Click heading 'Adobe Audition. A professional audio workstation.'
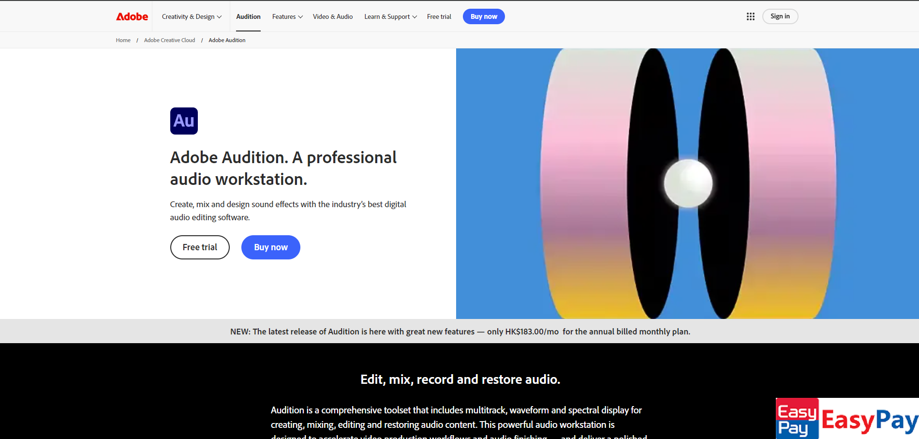 click(x=283, y=168)
